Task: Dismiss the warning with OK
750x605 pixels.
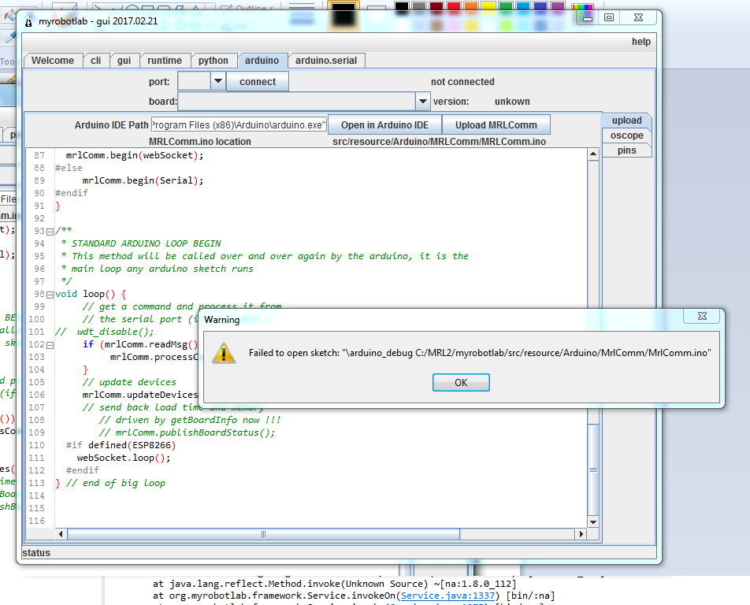Action: [461, 383]
